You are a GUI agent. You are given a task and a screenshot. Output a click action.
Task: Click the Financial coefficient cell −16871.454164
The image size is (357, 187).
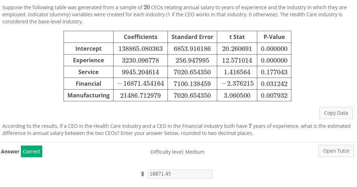[x=141, y=84]
